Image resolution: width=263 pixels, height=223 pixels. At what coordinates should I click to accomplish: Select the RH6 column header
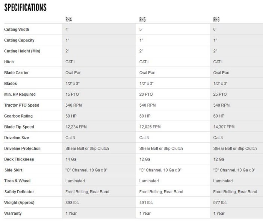coord(216,20)
